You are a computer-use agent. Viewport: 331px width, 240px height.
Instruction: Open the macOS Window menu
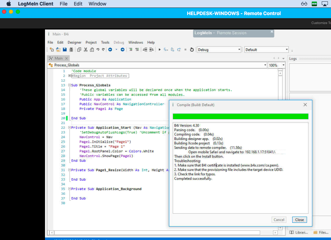pyautogui.click(x=97, y=4)
